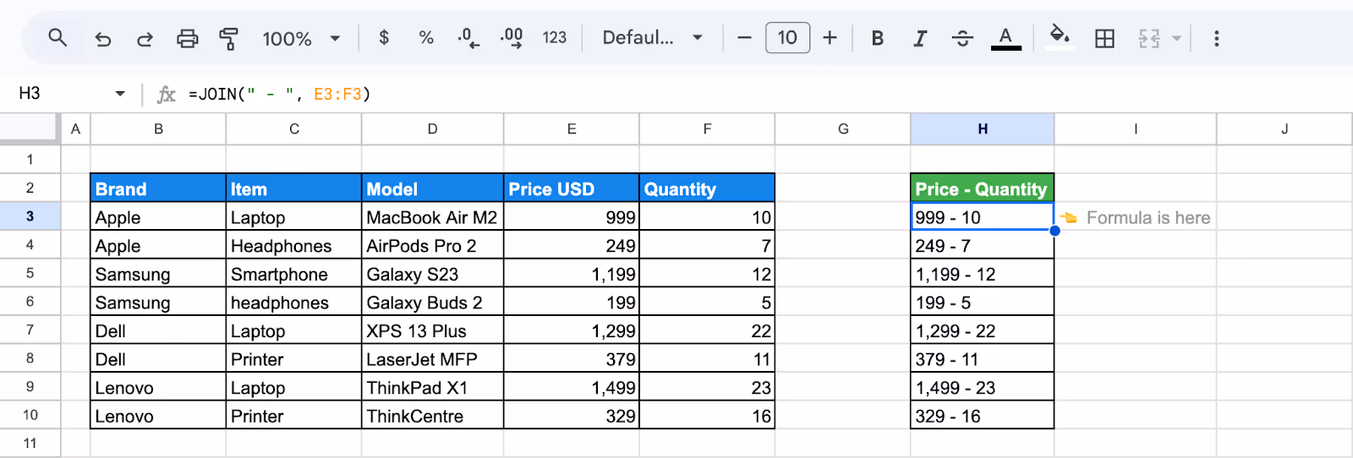
Task: Click the Item header cell
Action: coord(294,188)
